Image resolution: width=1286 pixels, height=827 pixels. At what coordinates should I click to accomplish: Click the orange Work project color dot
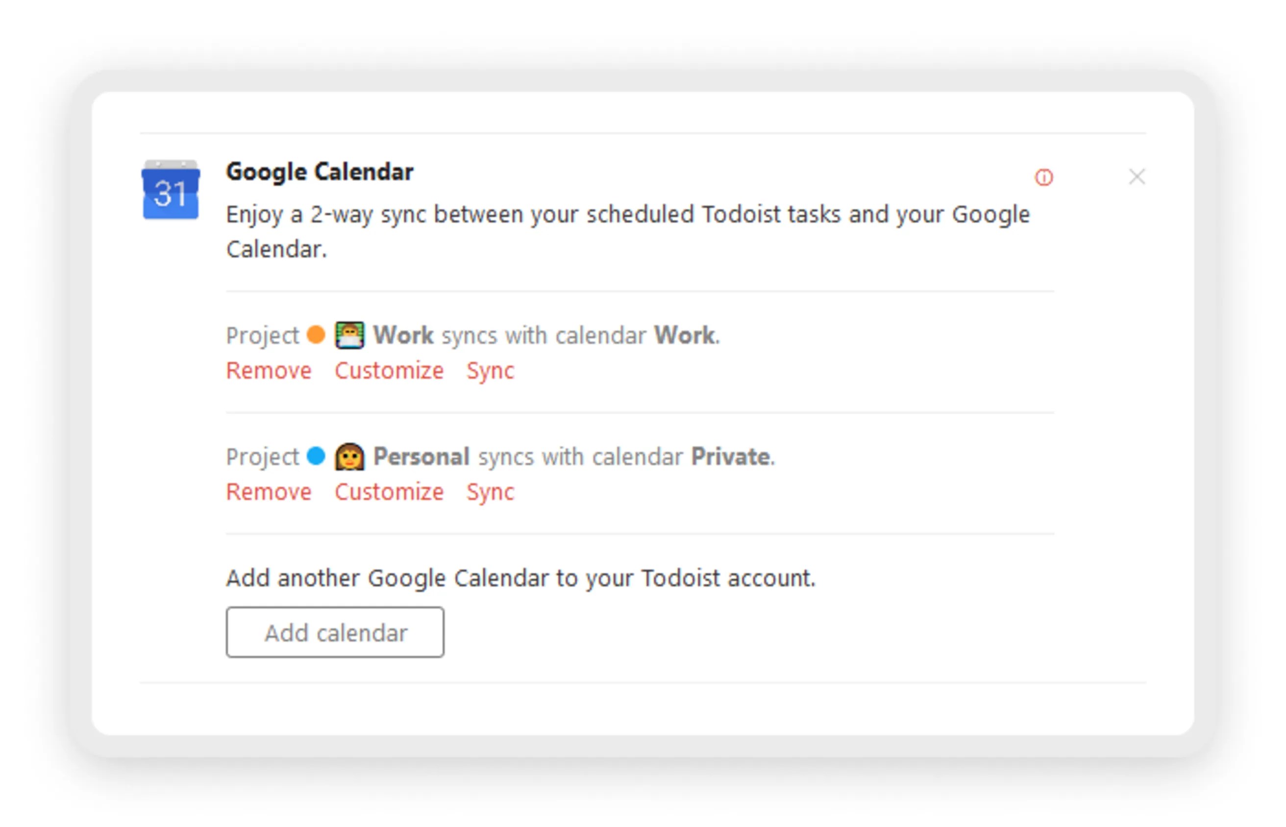pos(316,334)
